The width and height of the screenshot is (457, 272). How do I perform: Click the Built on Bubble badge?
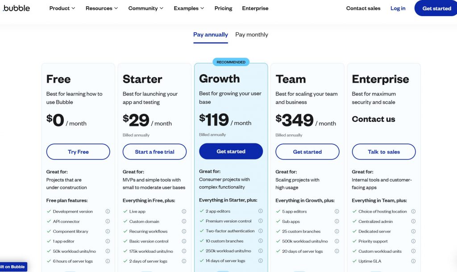tap(13, 267)
